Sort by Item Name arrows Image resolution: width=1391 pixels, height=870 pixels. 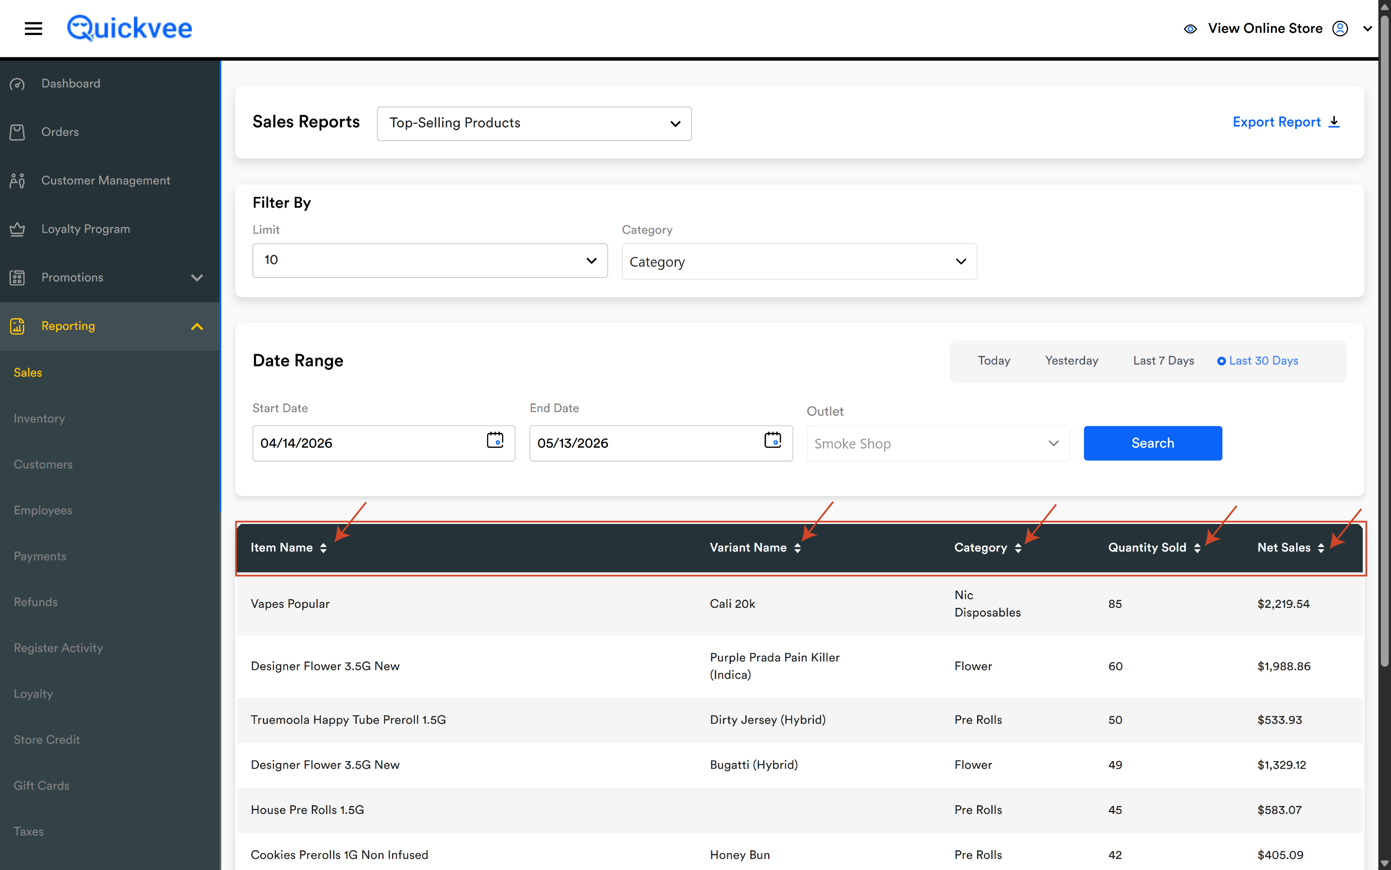tap(323, 548)
